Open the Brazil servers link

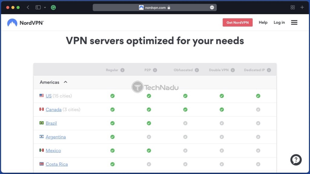51,123
